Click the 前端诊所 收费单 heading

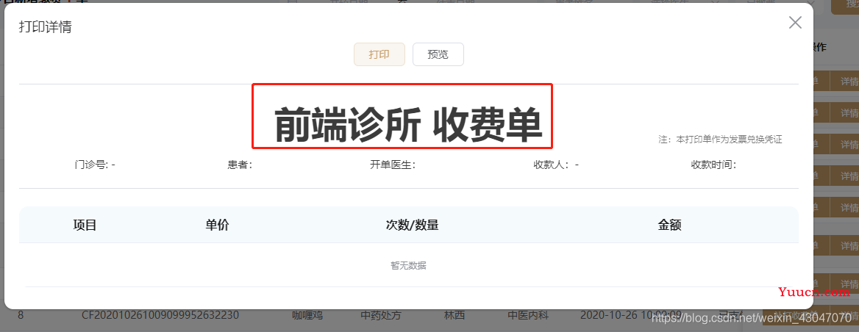[x=408, y=124]
